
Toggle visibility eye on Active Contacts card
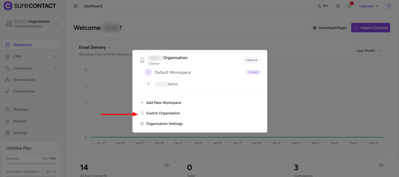(x=167, y=165)
